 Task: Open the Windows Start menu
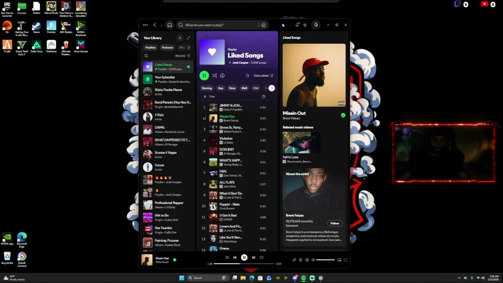tap(182, 278)
